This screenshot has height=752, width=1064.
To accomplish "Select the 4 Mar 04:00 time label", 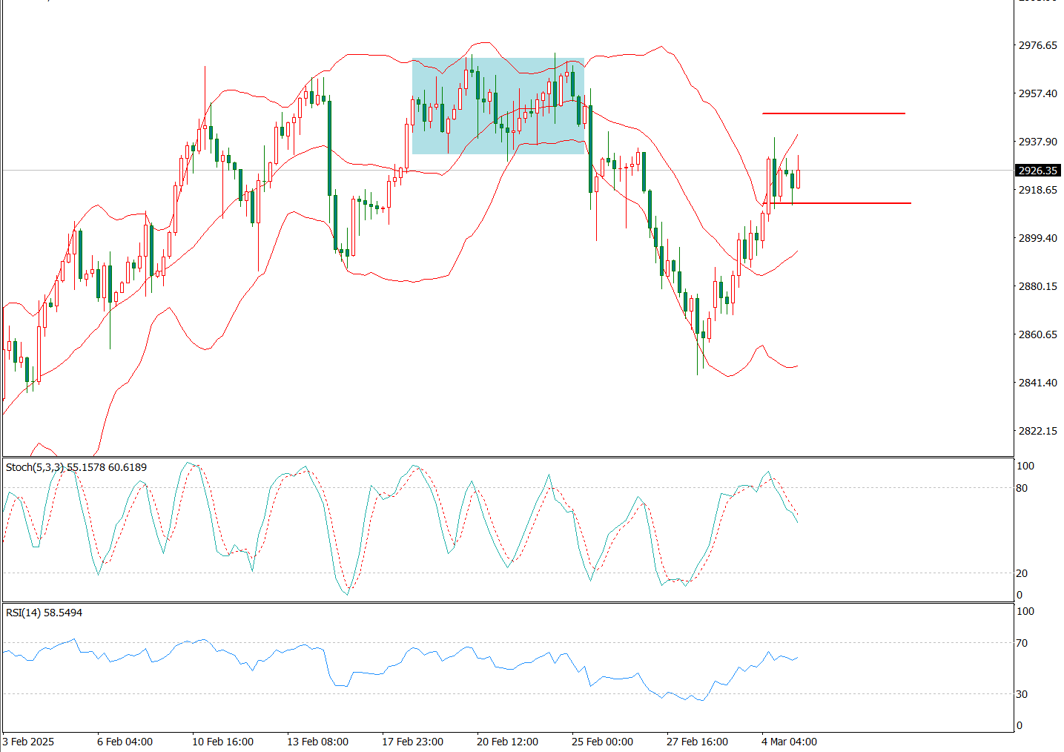I will (789, 742).
